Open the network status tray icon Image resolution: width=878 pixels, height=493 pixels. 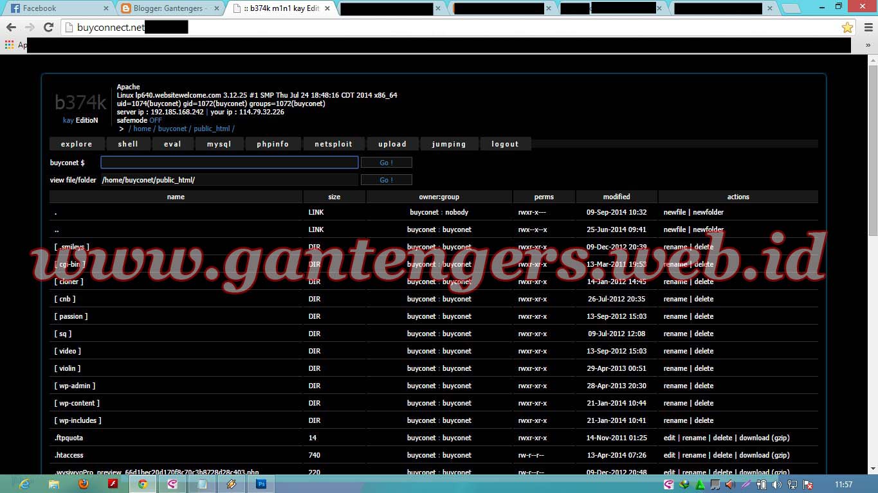(x=792, y=484)
